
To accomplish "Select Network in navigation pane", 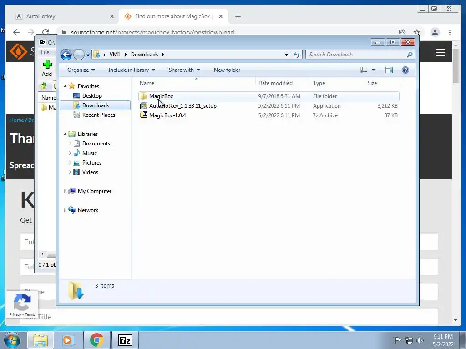I will pos(88,210).
